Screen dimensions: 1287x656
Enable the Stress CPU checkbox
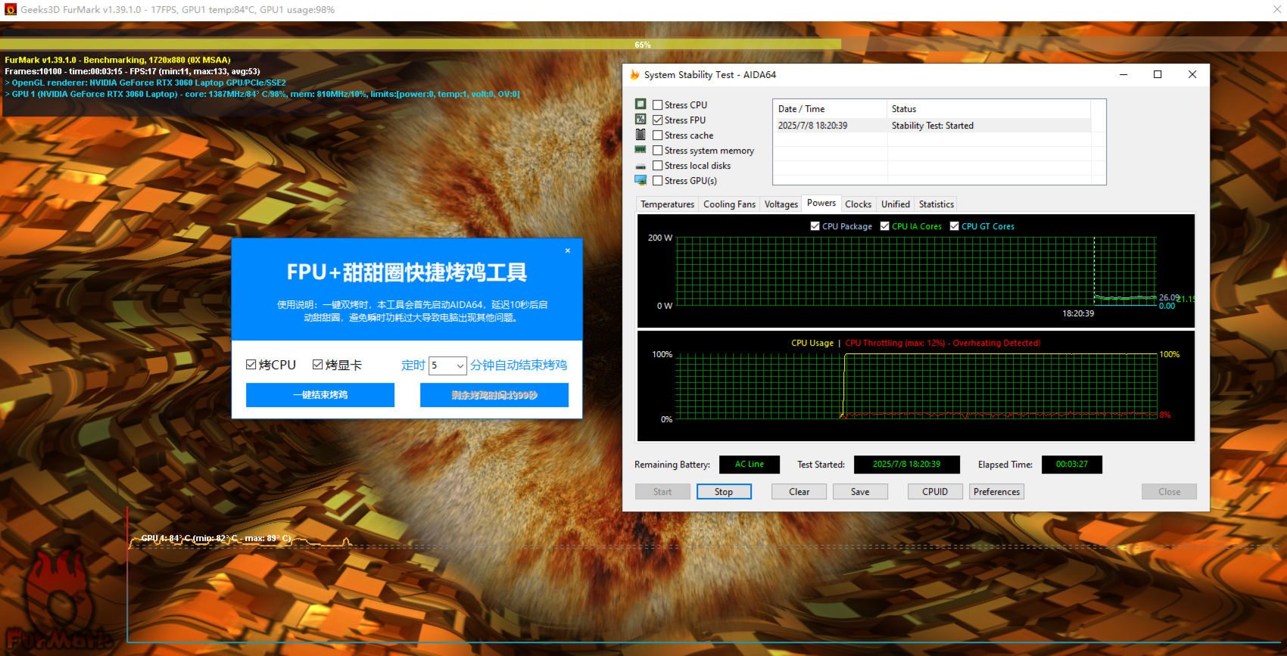[658, 105]
